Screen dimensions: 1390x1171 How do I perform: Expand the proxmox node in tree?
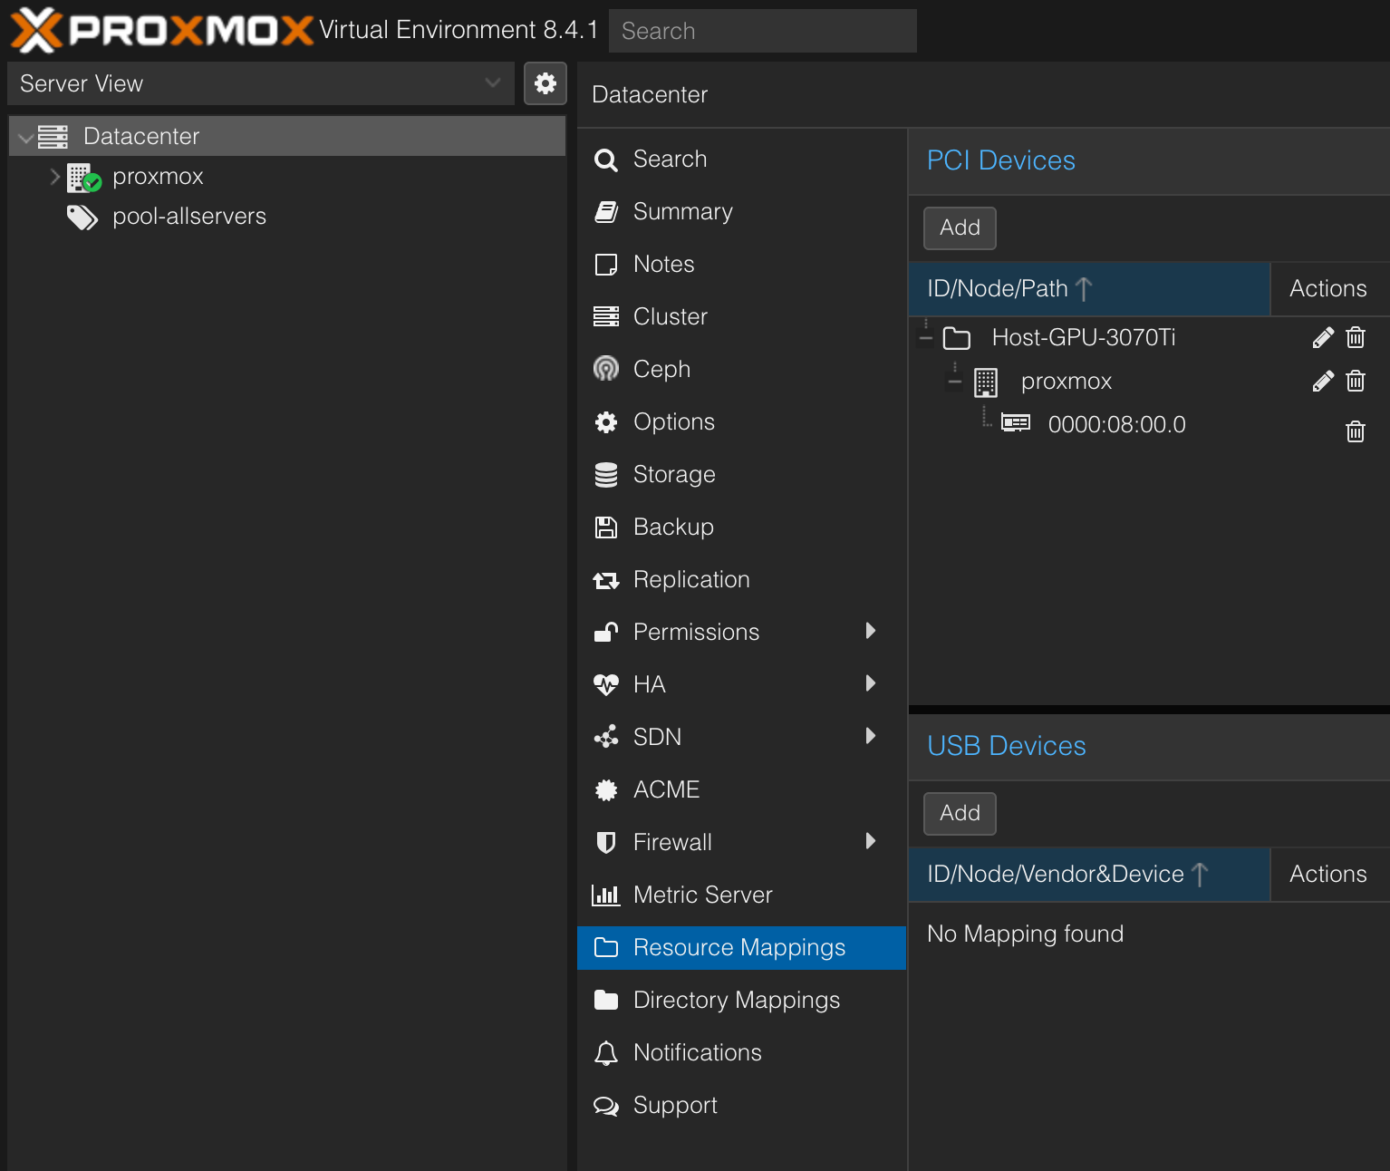[54, 177]
